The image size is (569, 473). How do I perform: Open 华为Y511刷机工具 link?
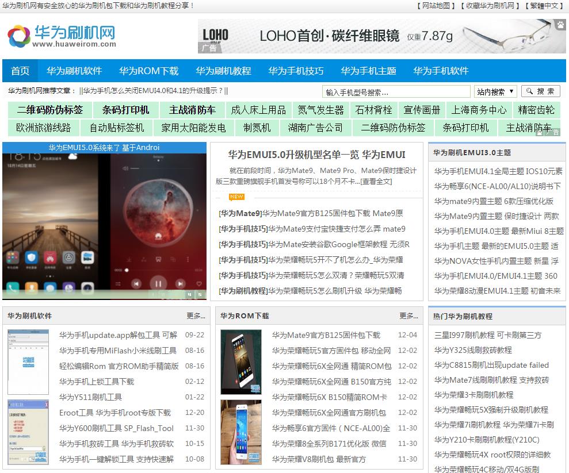[90, 397]
